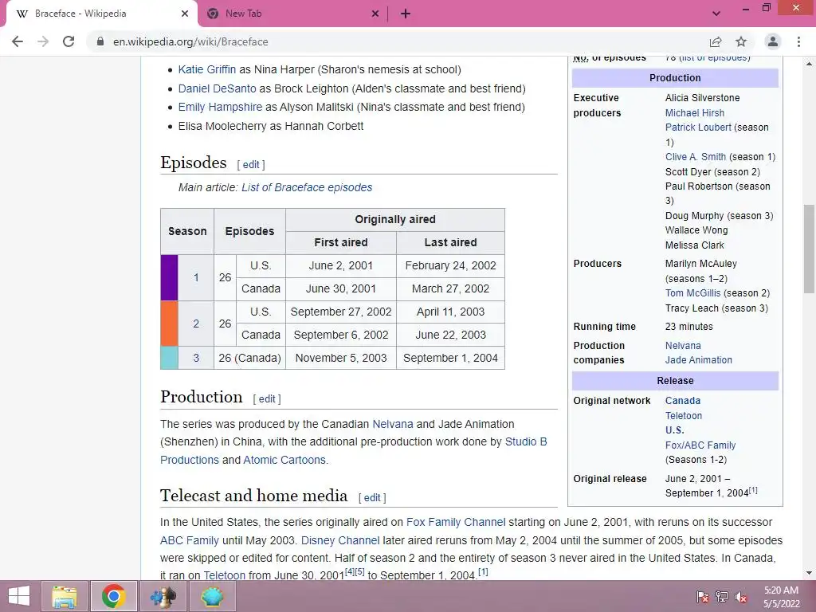The width and height of the screenshot is (816, 612).
Task: Edit the Episodes section
Action: pos(251,164)
